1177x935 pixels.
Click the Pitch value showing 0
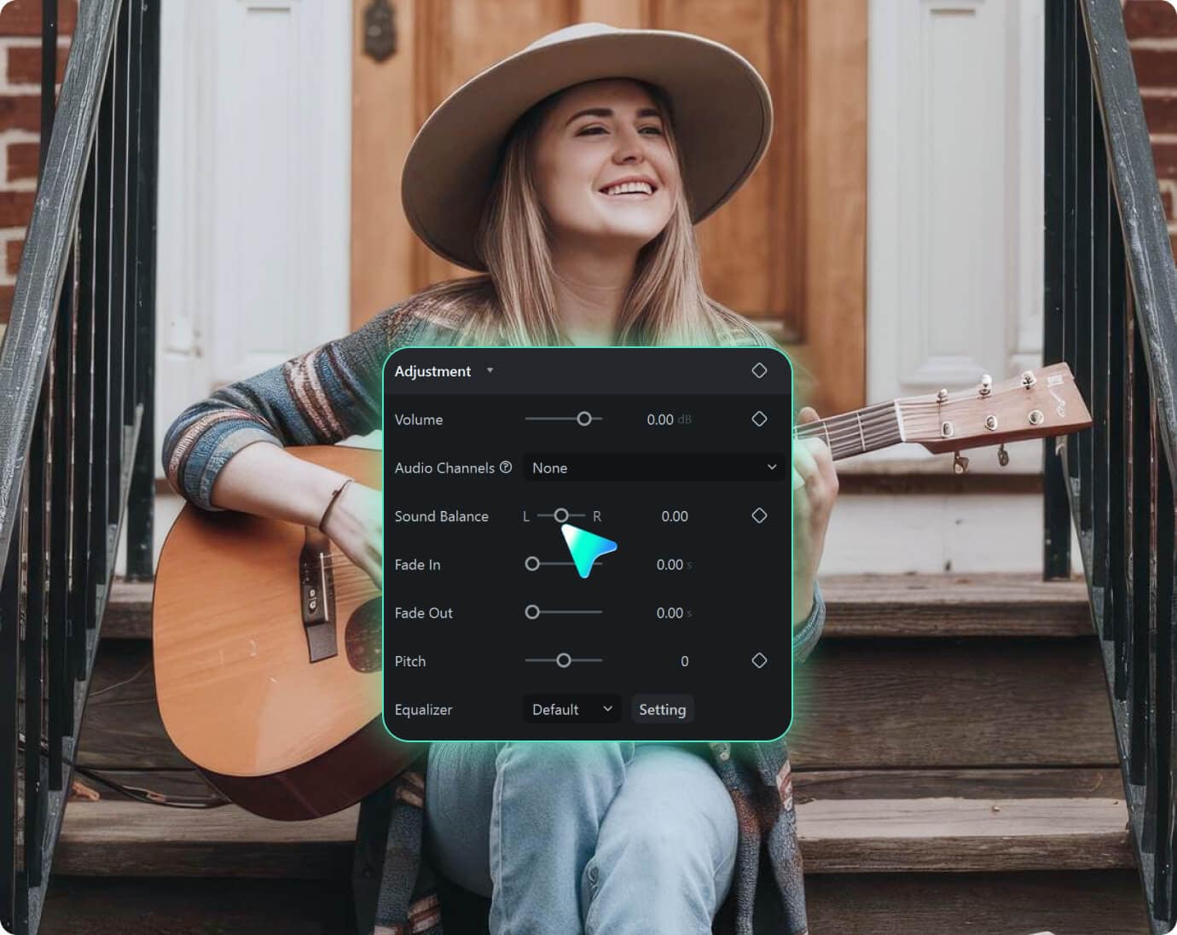coord(684,660)
